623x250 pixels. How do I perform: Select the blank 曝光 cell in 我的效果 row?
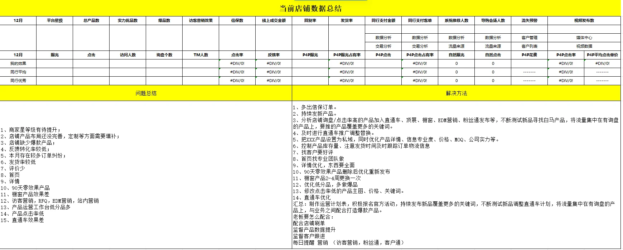tap(55, 63)
